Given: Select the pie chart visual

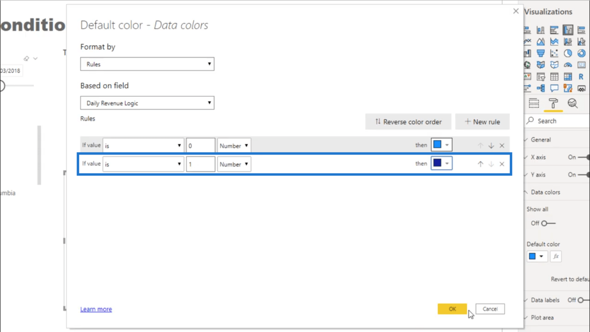Looking at the screenshot, I should [568, 53].
